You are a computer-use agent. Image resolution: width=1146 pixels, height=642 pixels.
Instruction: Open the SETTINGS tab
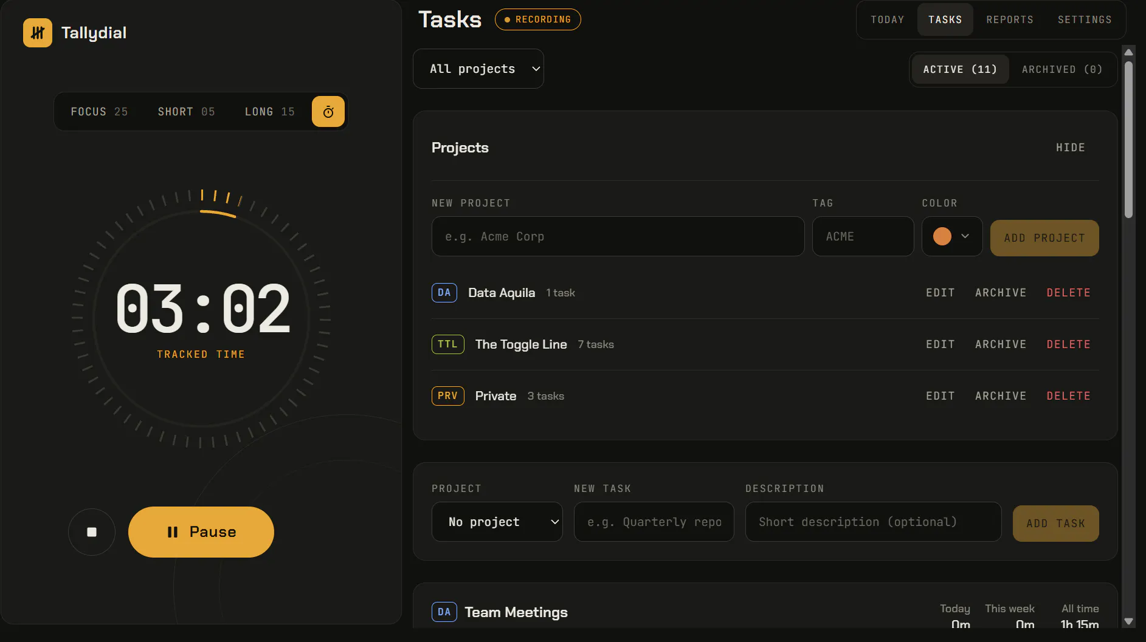(x=1085, y=20)
